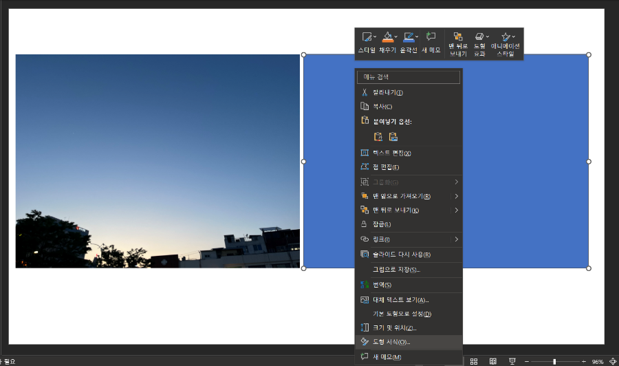Screen dimensions: 619x366
Task: Click the left-middle handle of the blue rectangle
Action: [x=303, y=162]
